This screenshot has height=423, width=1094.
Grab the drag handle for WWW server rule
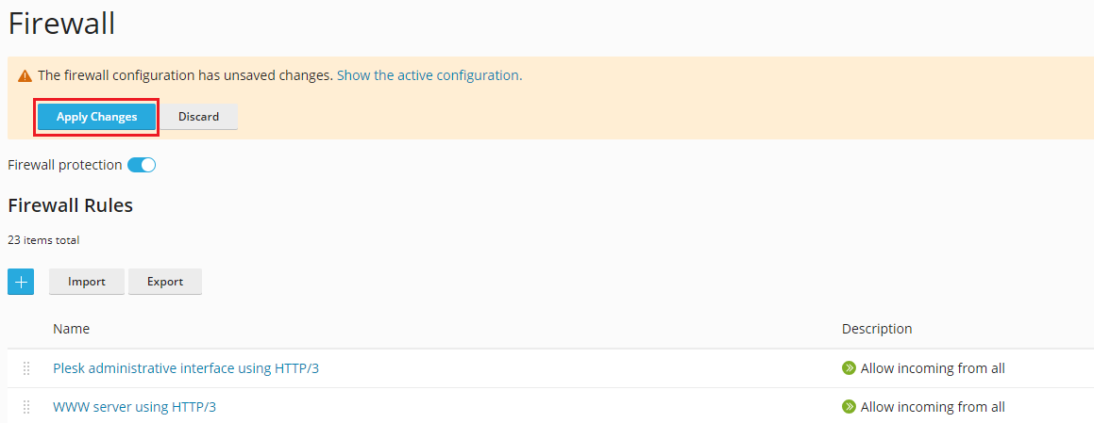pyautogui.click(x=26, y=406)
